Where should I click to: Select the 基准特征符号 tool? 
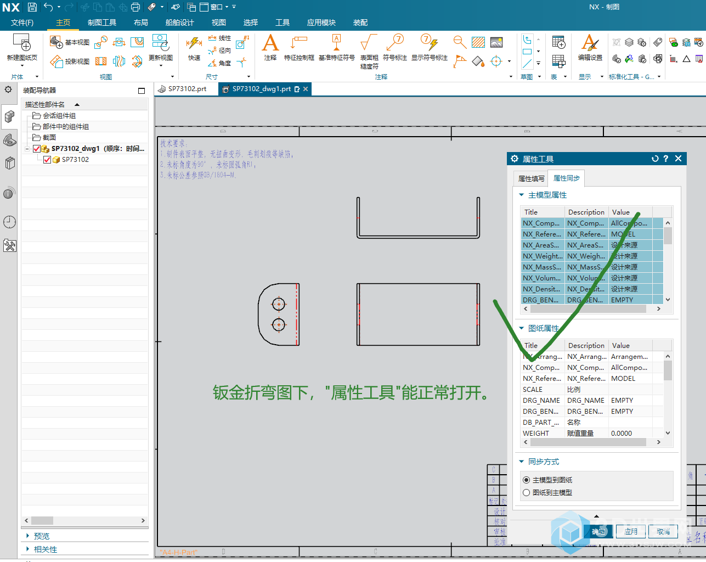337,48
